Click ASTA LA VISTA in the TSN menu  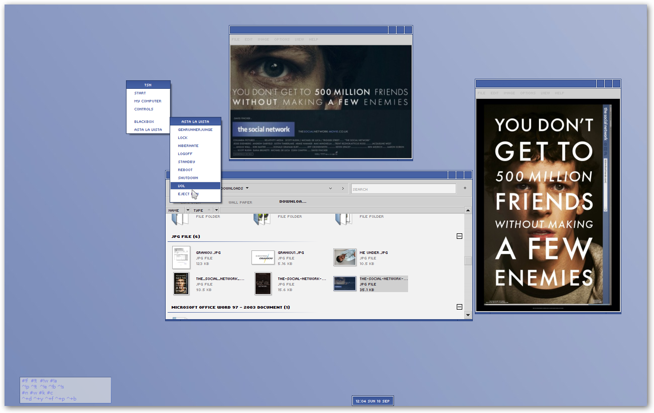(x=148, y=129)
